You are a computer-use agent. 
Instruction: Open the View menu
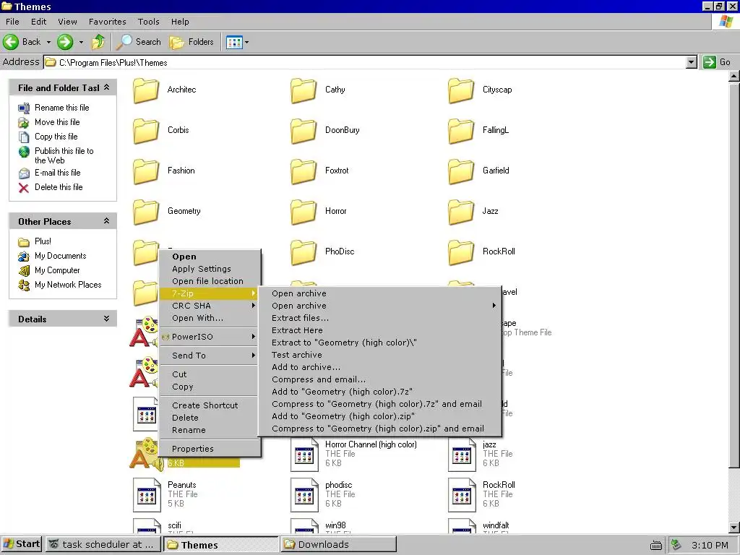[67, 22]
